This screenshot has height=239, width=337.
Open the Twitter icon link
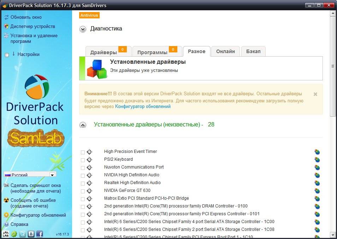(x=23, y=234)
